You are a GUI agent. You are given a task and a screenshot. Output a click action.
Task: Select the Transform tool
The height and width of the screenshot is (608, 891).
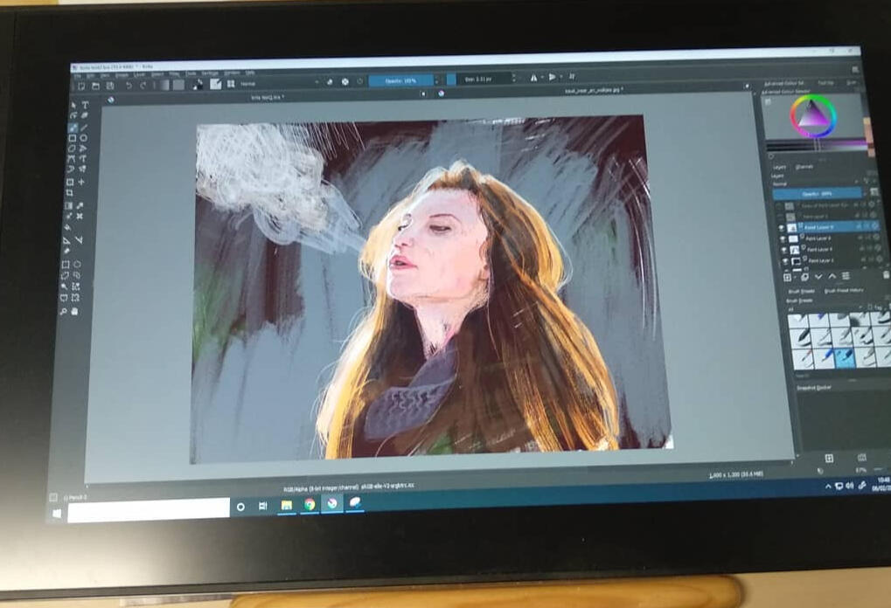(71, 182)
